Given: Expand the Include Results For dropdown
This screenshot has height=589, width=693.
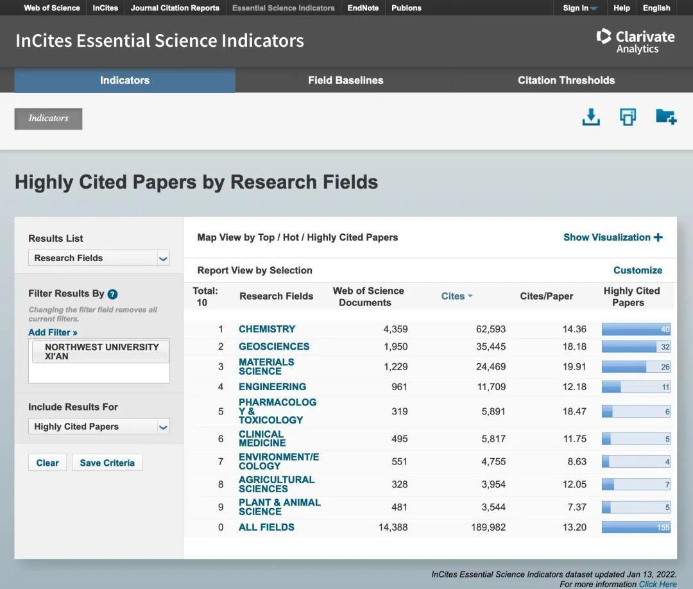Looking at the screenshot, I should (99, 427).
